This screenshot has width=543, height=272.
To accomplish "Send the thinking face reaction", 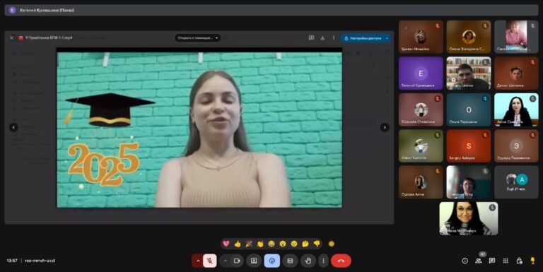I will (x=305, y=244).
